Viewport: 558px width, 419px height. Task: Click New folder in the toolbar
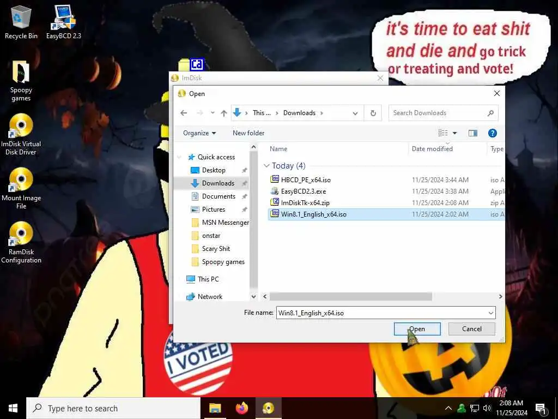point(248,133)
